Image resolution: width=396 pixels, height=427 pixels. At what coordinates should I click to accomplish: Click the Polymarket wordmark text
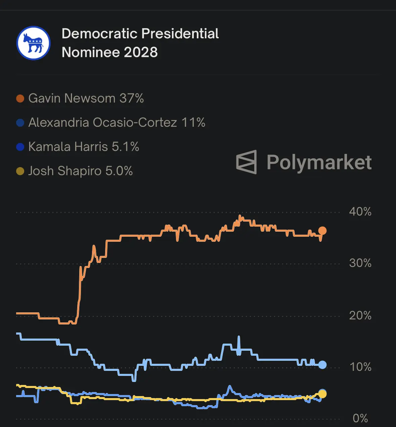click(x=319, y=163)
